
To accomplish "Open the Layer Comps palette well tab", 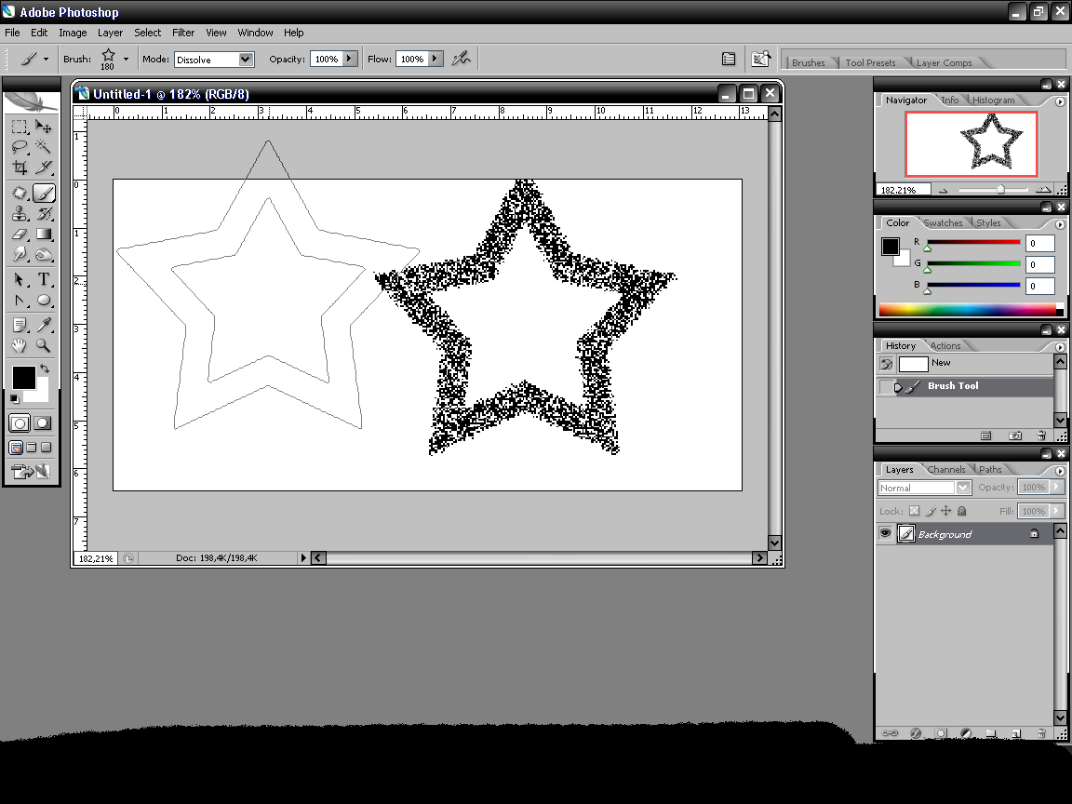I will click(x=944, y=63).
